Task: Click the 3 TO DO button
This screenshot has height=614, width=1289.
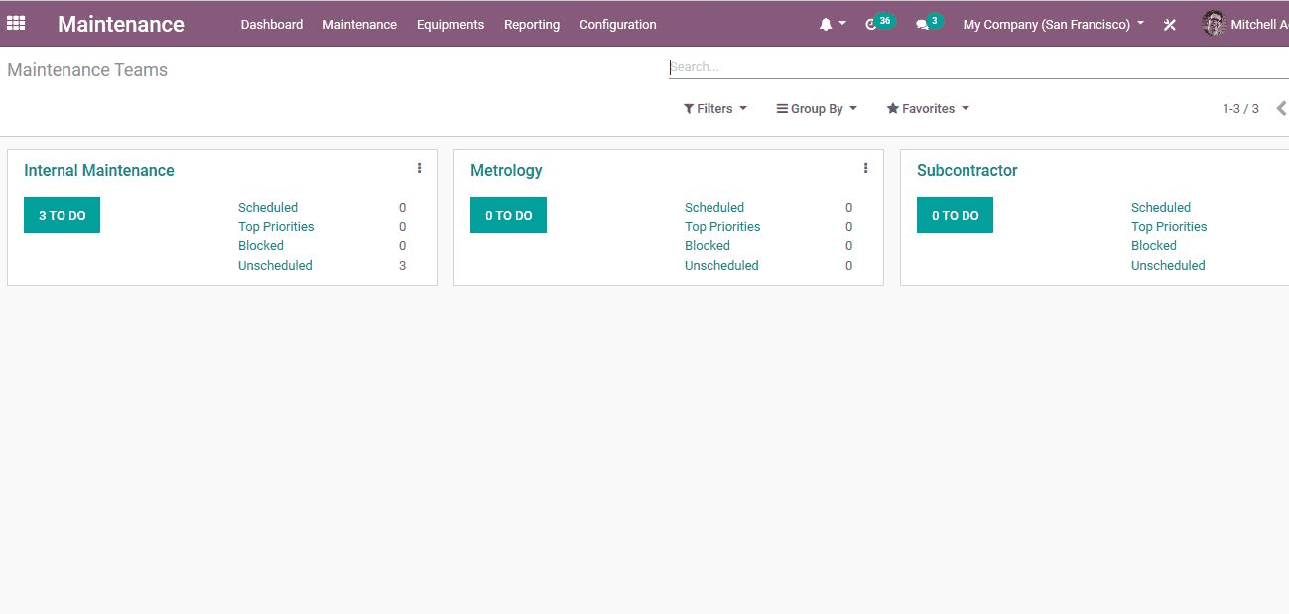Action: 62,215
